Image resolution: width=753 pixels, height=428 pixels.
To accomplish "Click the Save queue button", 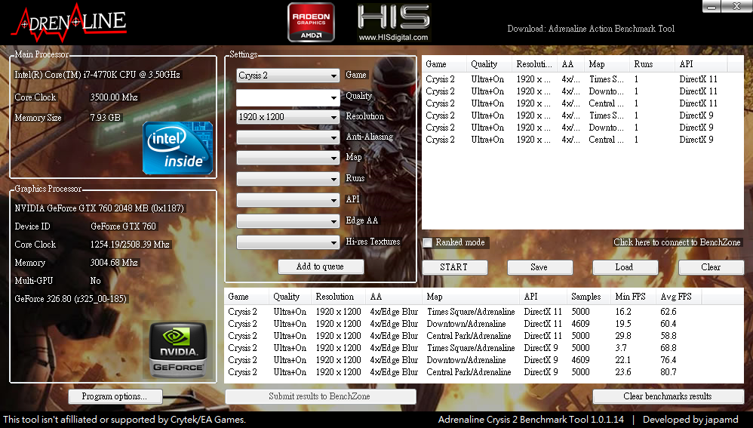I will (539, 267).
